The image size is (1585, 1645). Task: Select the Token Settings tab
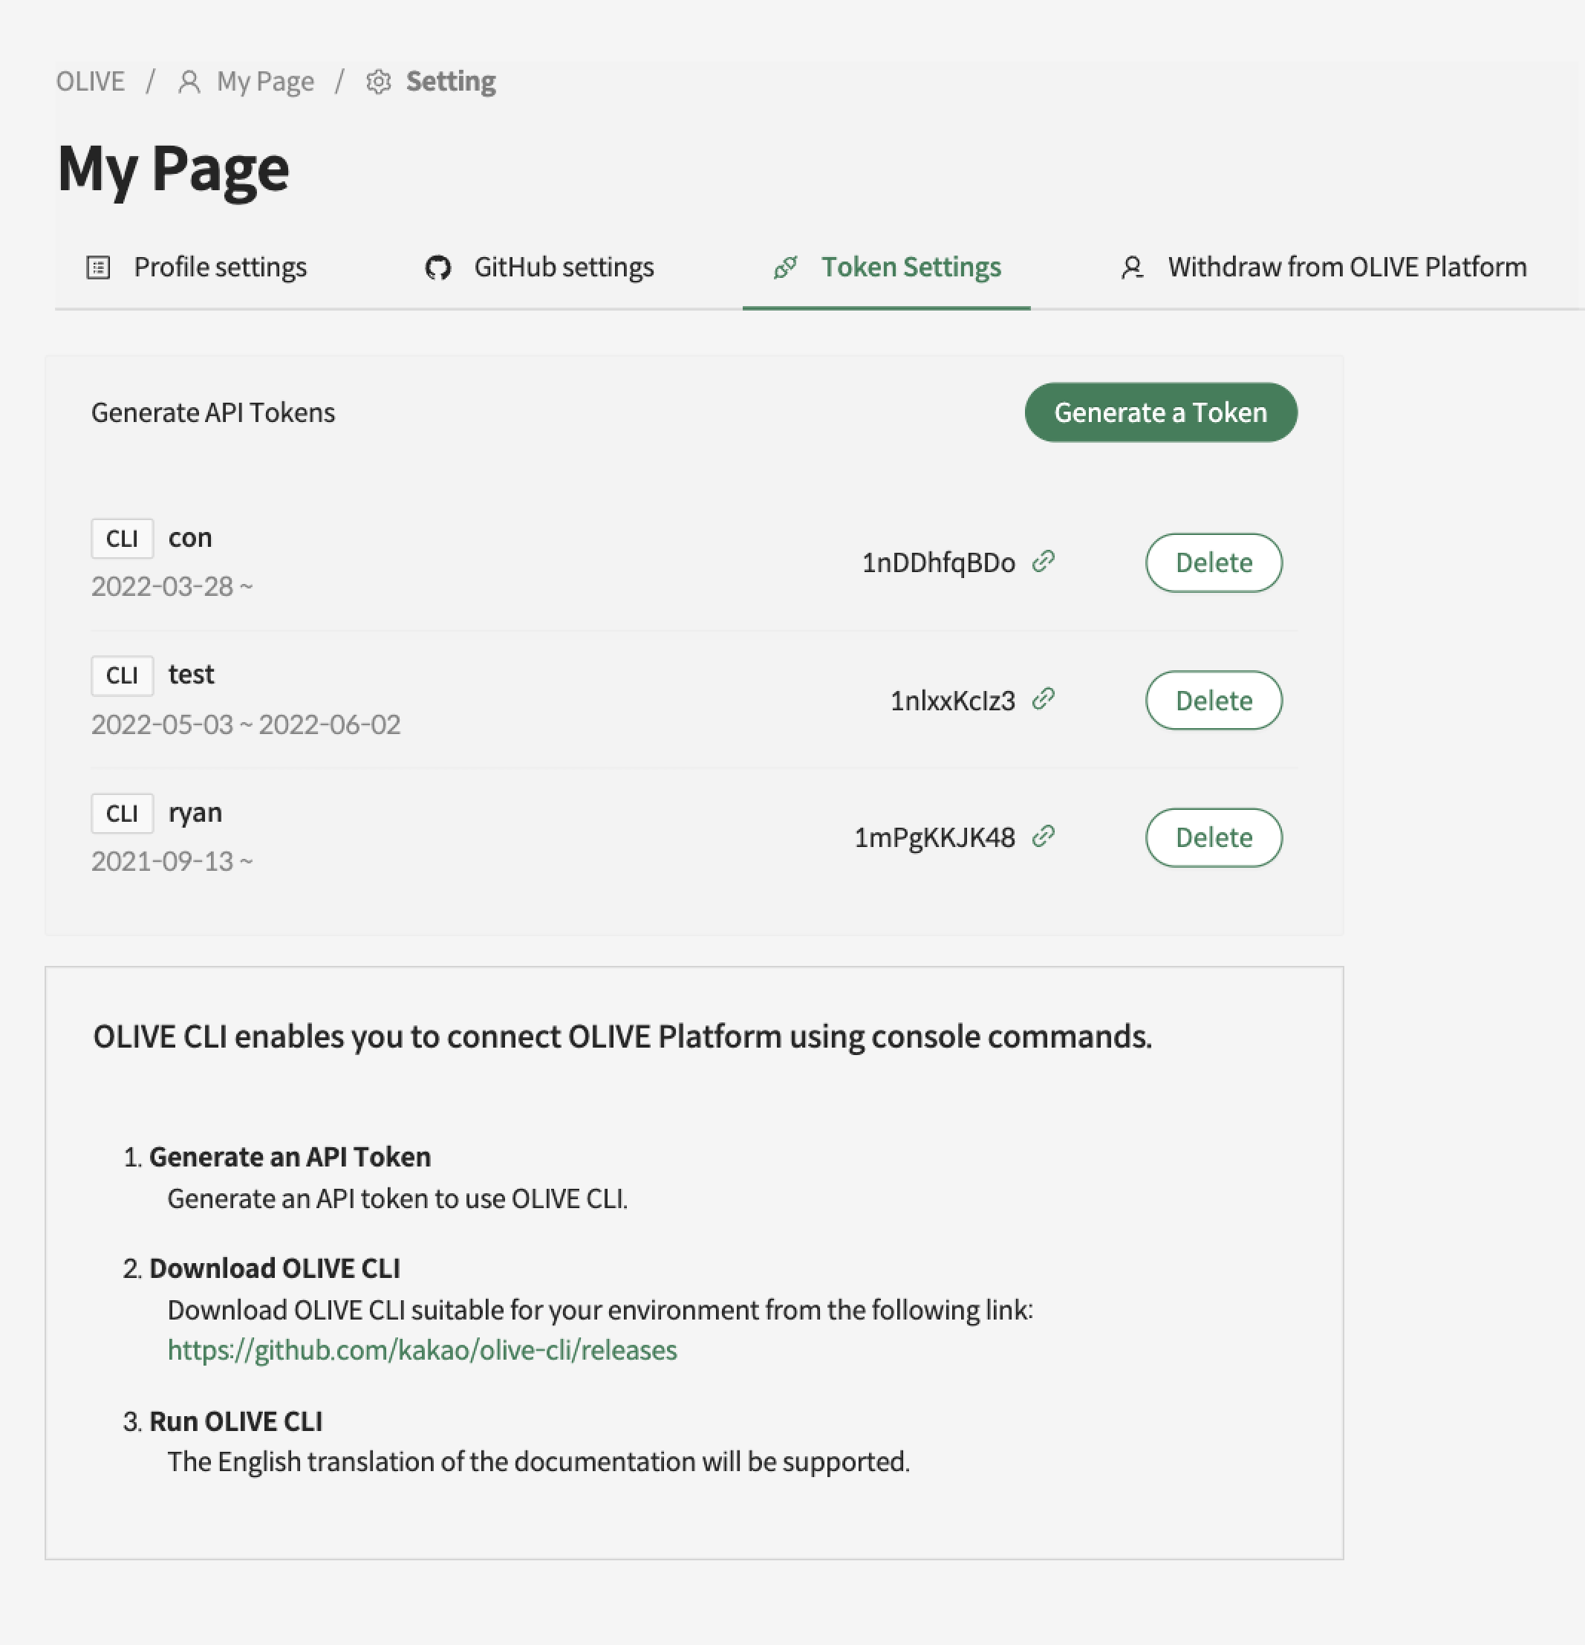[x=911, y=267]
